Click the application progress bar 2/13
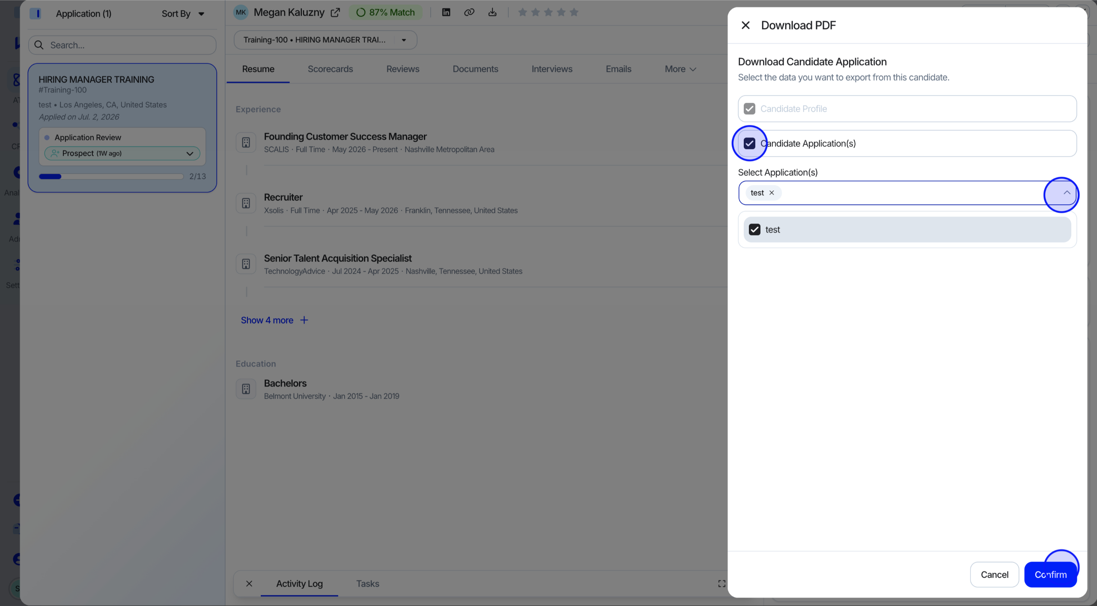The height and width of the screenshot is (606, 1097). pos(111,176)
